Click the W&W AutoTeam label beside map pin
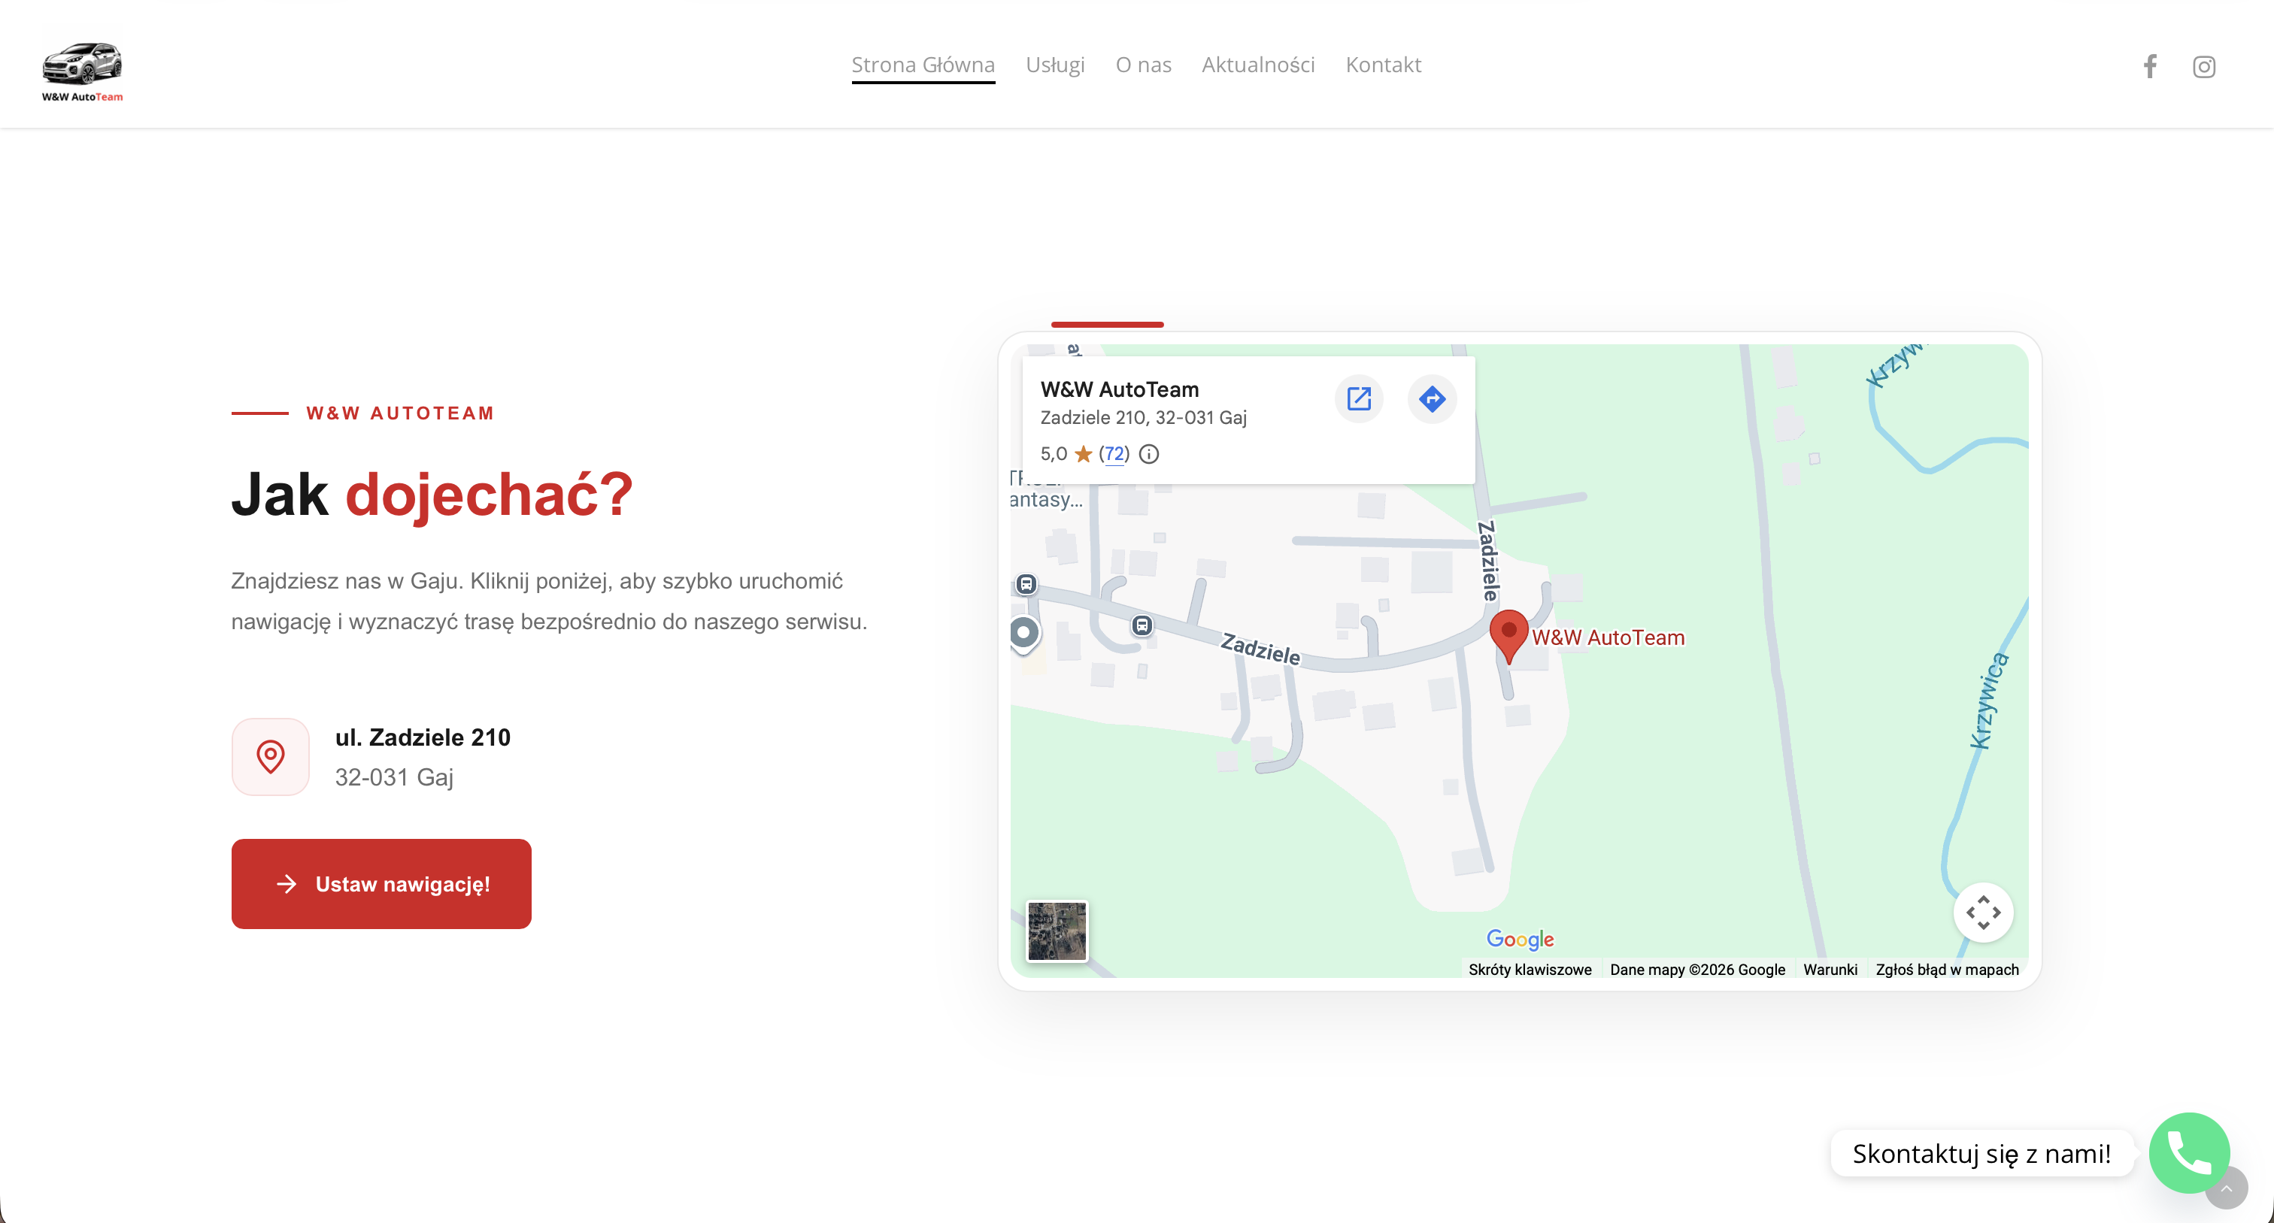Screen dimensions: 2274x1223 click(x=1608, y=637)
